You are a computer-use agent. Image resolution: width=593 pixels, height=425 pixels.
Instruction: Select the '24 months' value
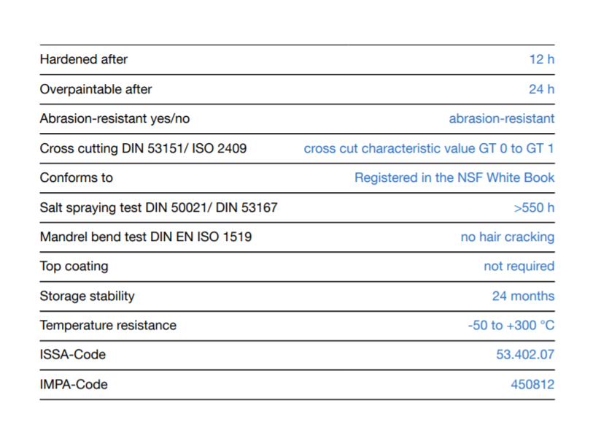[523, 296]
